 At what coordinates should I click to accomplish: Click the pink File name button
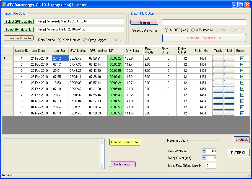click(144, 22)
